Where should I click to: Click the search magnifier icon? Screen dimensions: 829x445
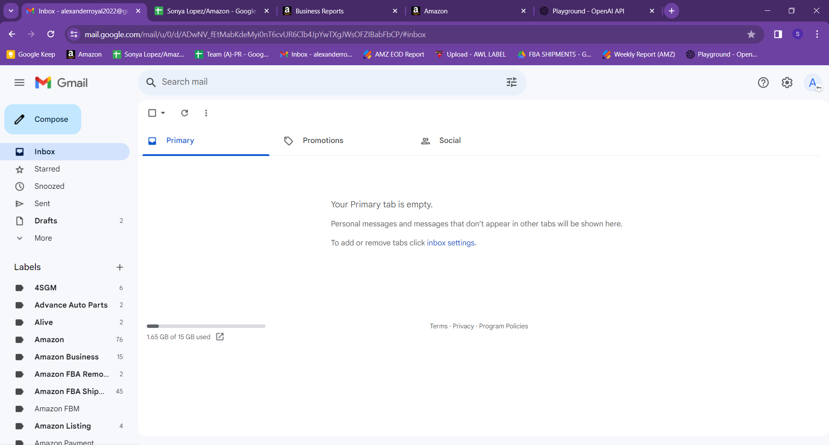(151, 82)
